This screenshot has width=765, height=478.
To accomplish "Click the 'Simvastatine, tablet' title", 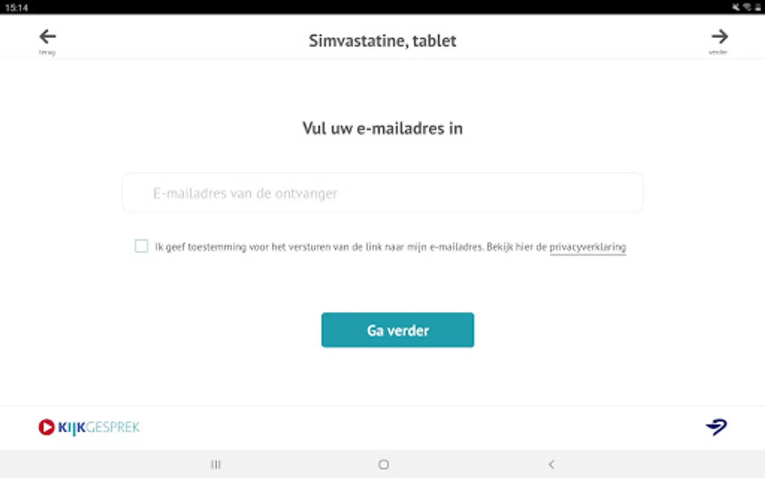I will click(x=382, y=41).
